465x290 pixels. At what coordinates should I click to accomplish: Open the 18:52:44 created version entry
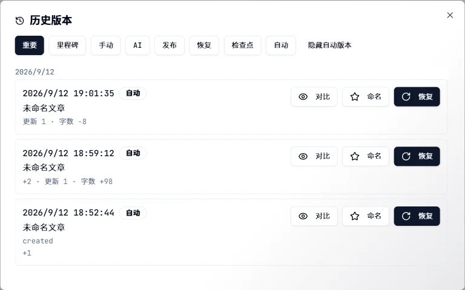(231, 232)
